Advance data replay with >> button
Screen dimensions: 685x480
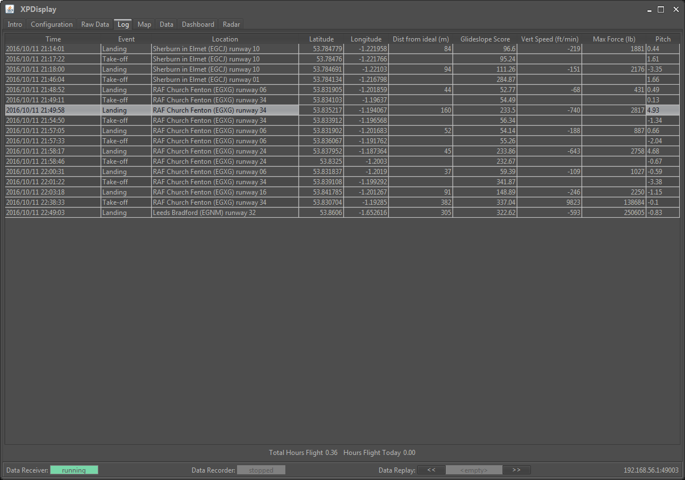516,470
